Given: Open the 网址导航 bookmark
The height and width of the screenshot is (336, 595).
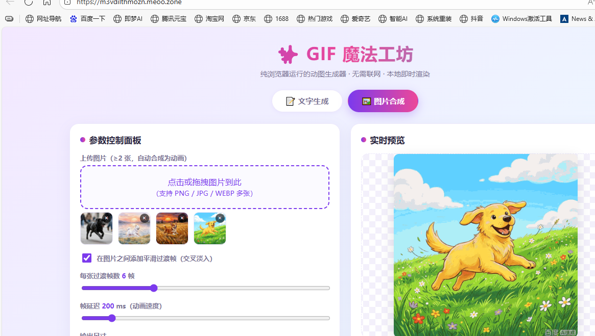Looking at the screenshot, I should (x=43, y=18).
